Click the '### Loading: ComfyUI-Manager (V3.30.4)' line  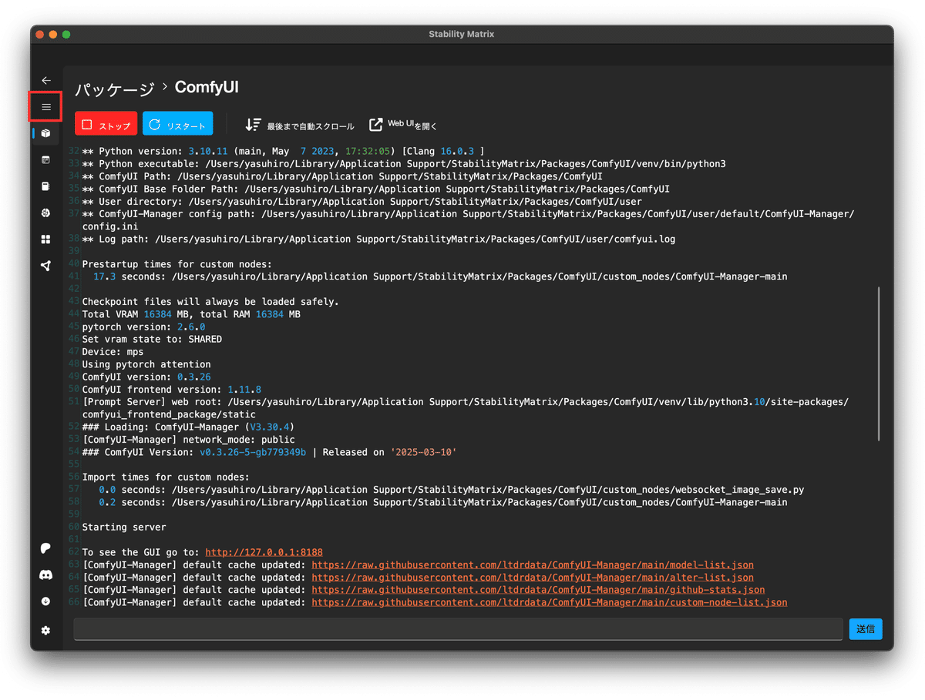point(188,427)
